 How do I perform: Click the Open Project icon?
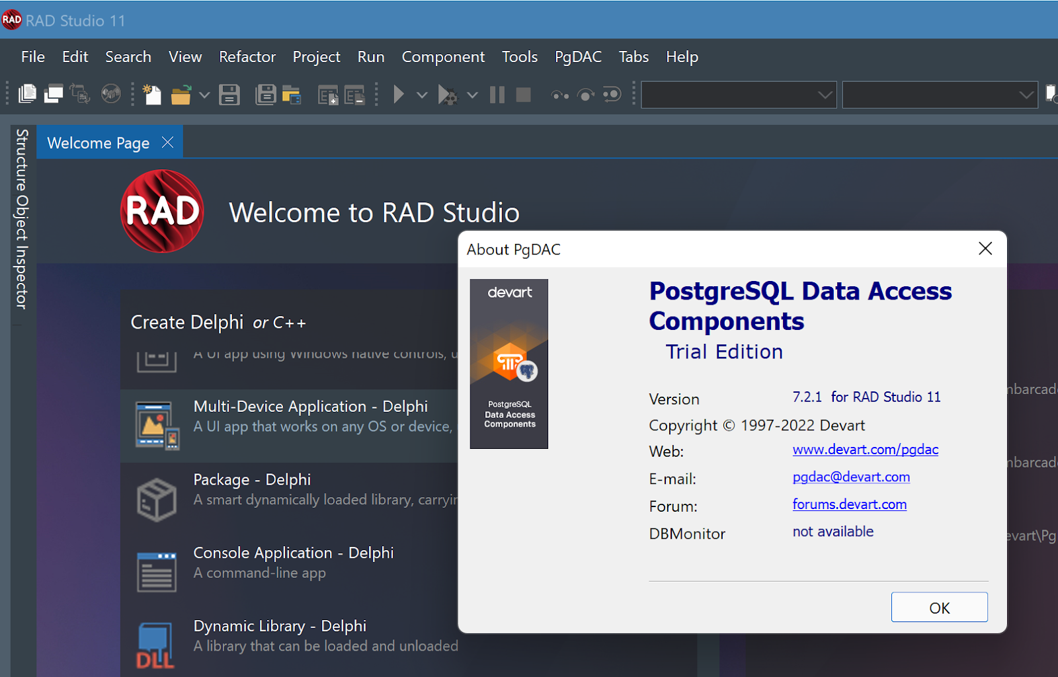(x=292, y=95)
